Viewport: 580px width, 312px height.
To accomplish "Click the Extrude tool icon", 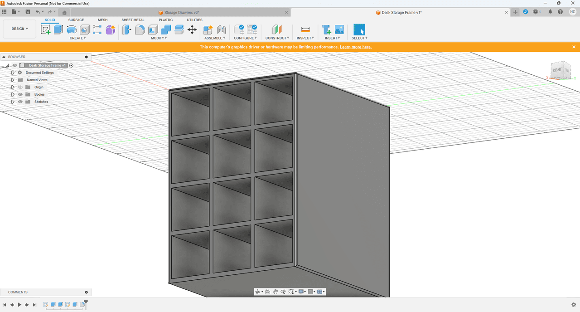I will (58, 30).
